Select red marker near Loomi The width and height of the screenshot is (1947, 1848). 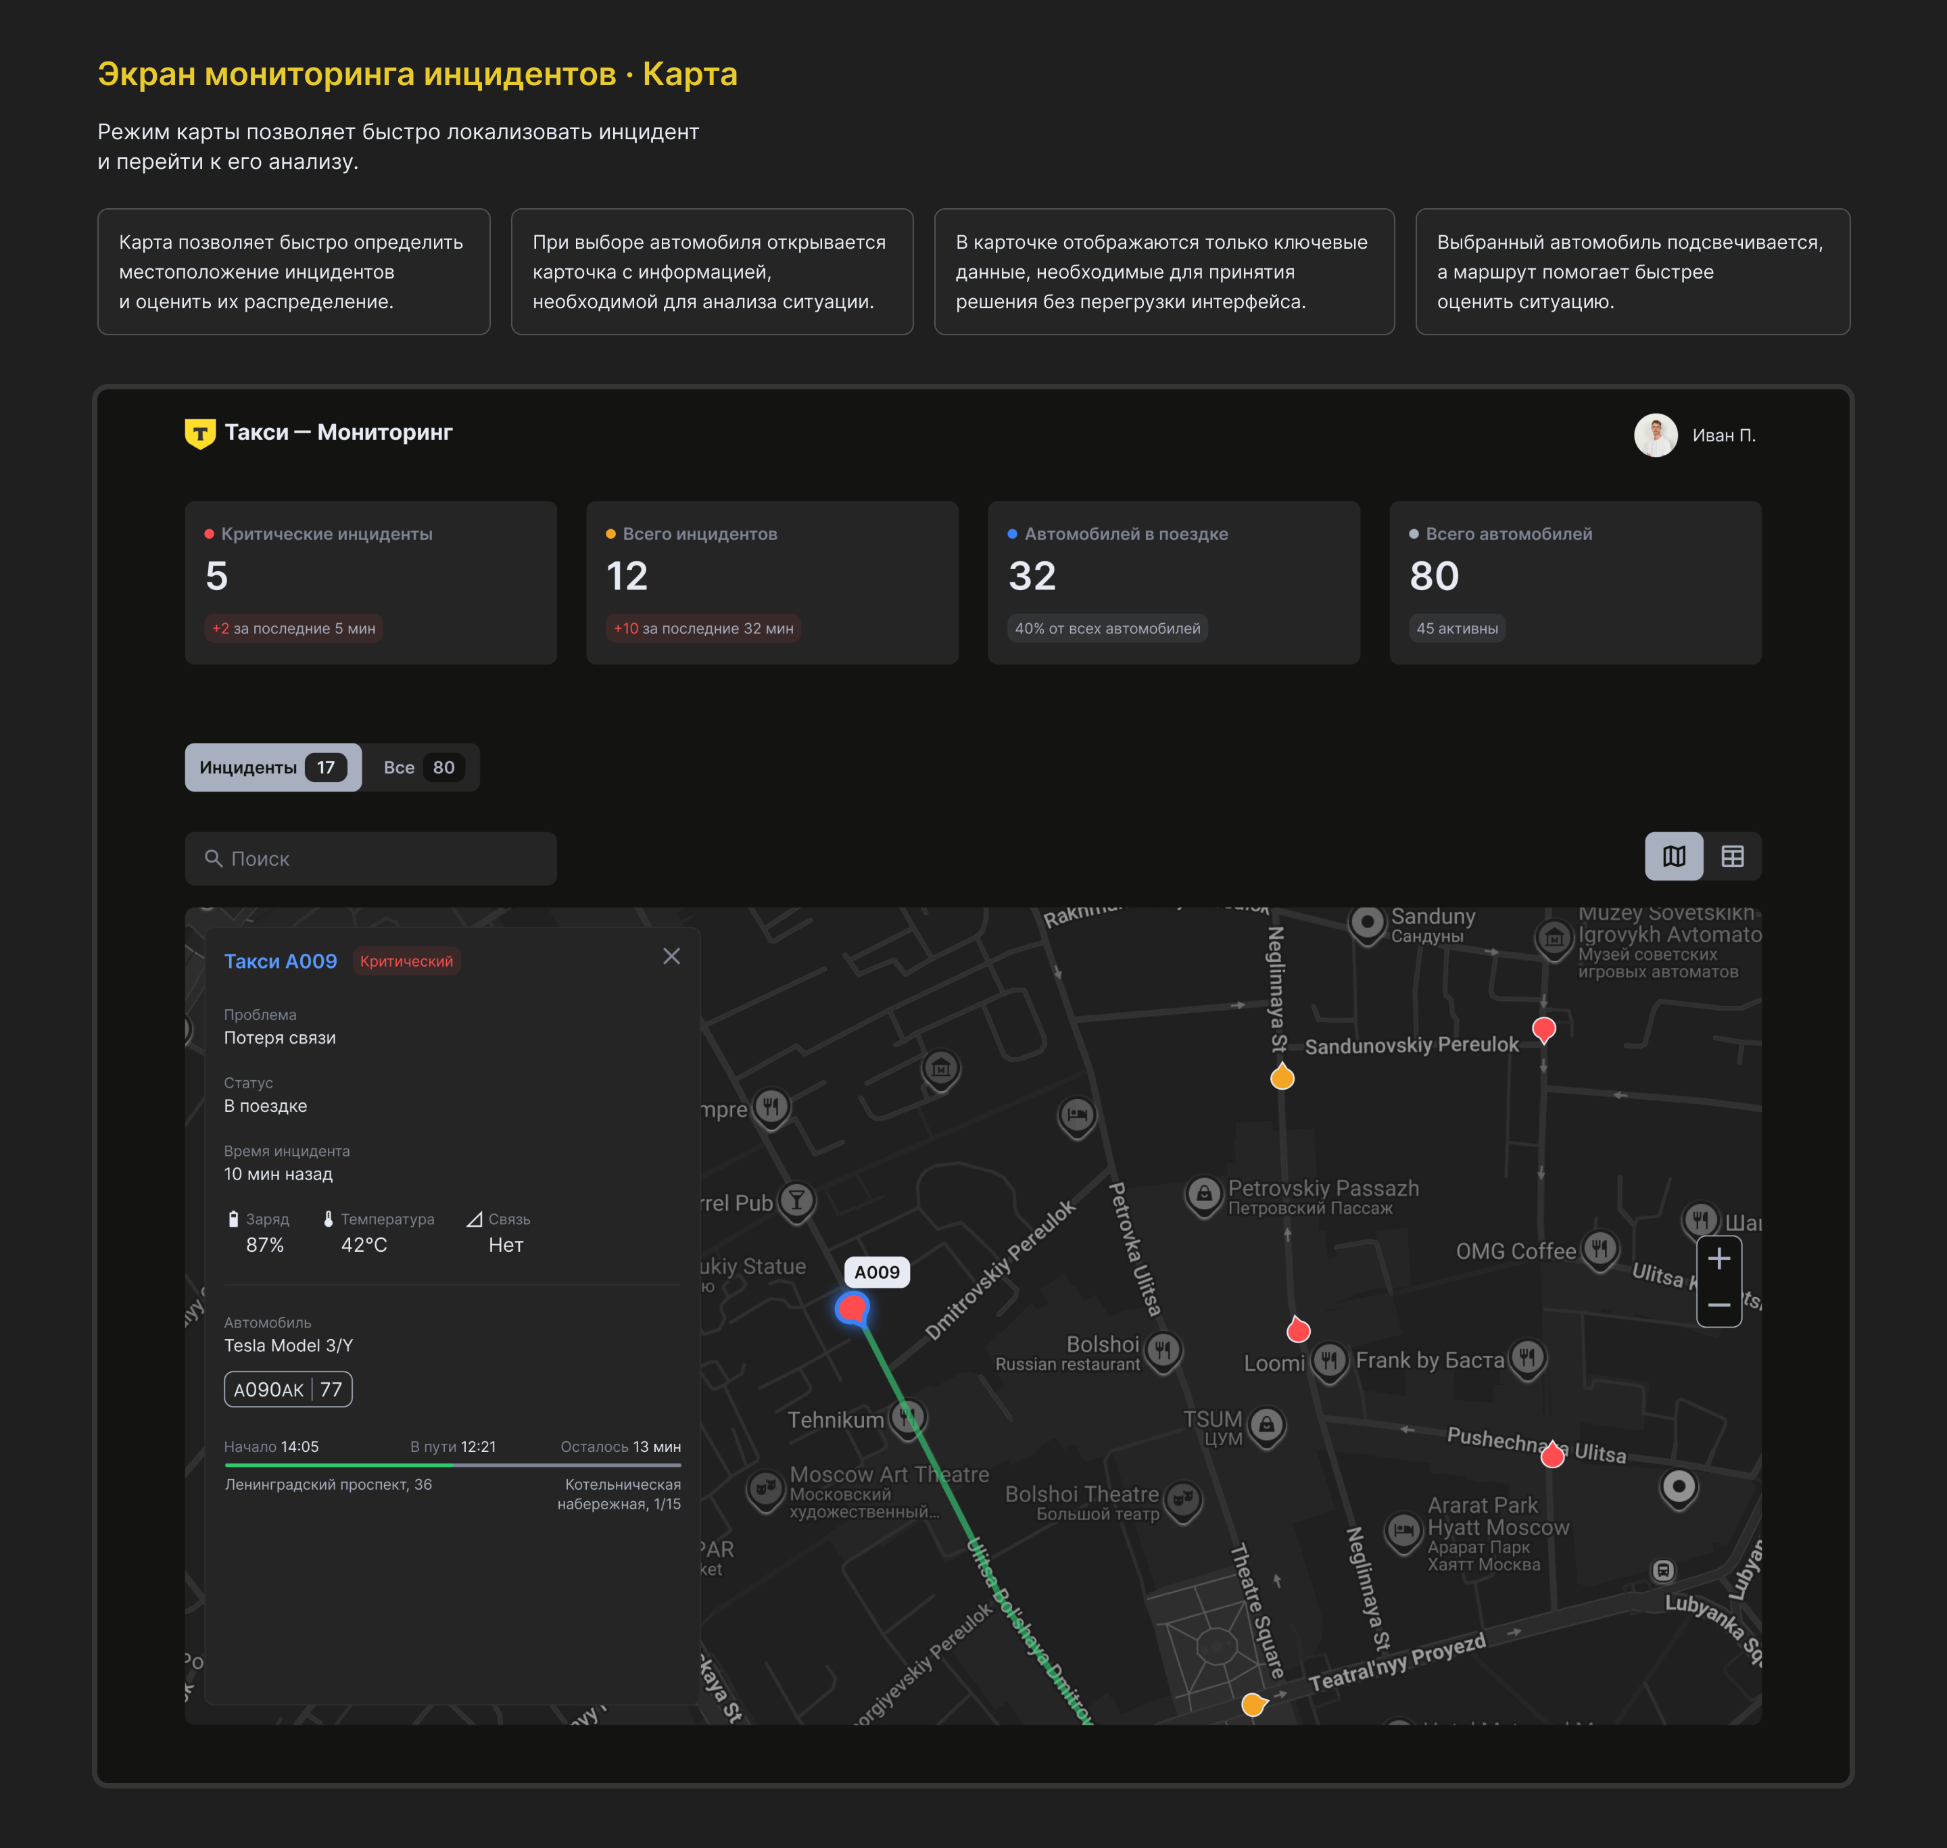(x=1299, y=1329)
